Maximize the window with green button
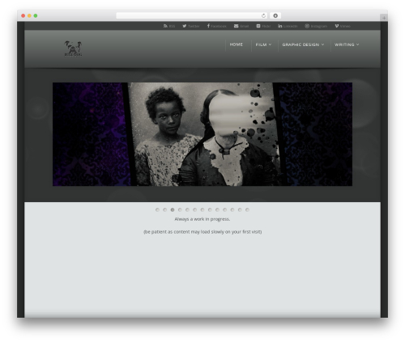405x342 pixels. click(x=36, y=15)
